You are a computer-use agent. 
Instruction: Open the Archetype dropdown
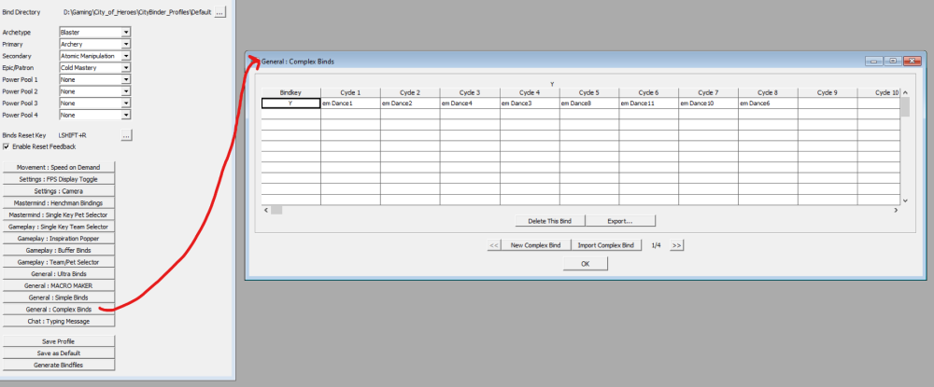126,32
